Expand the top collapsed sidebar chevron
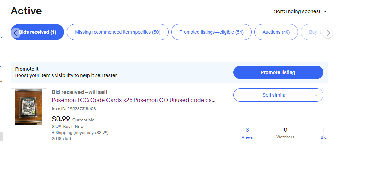This screenshot has height=173, width=383. click(x=1, y=37)
